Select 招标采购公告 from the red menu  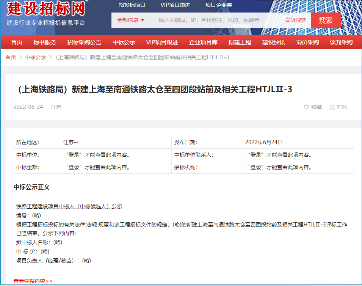(x=84, y=42)
